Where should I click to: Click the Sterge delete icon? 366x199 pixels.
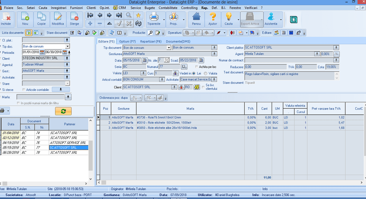pyautogui.click(x=74, y=19)
